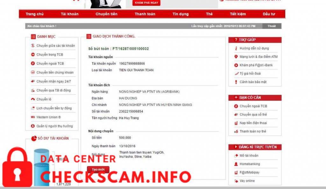Open the Tài khoản menu
Image resolution: width=326 pixels, height=189 pixels.
(70, 14)
